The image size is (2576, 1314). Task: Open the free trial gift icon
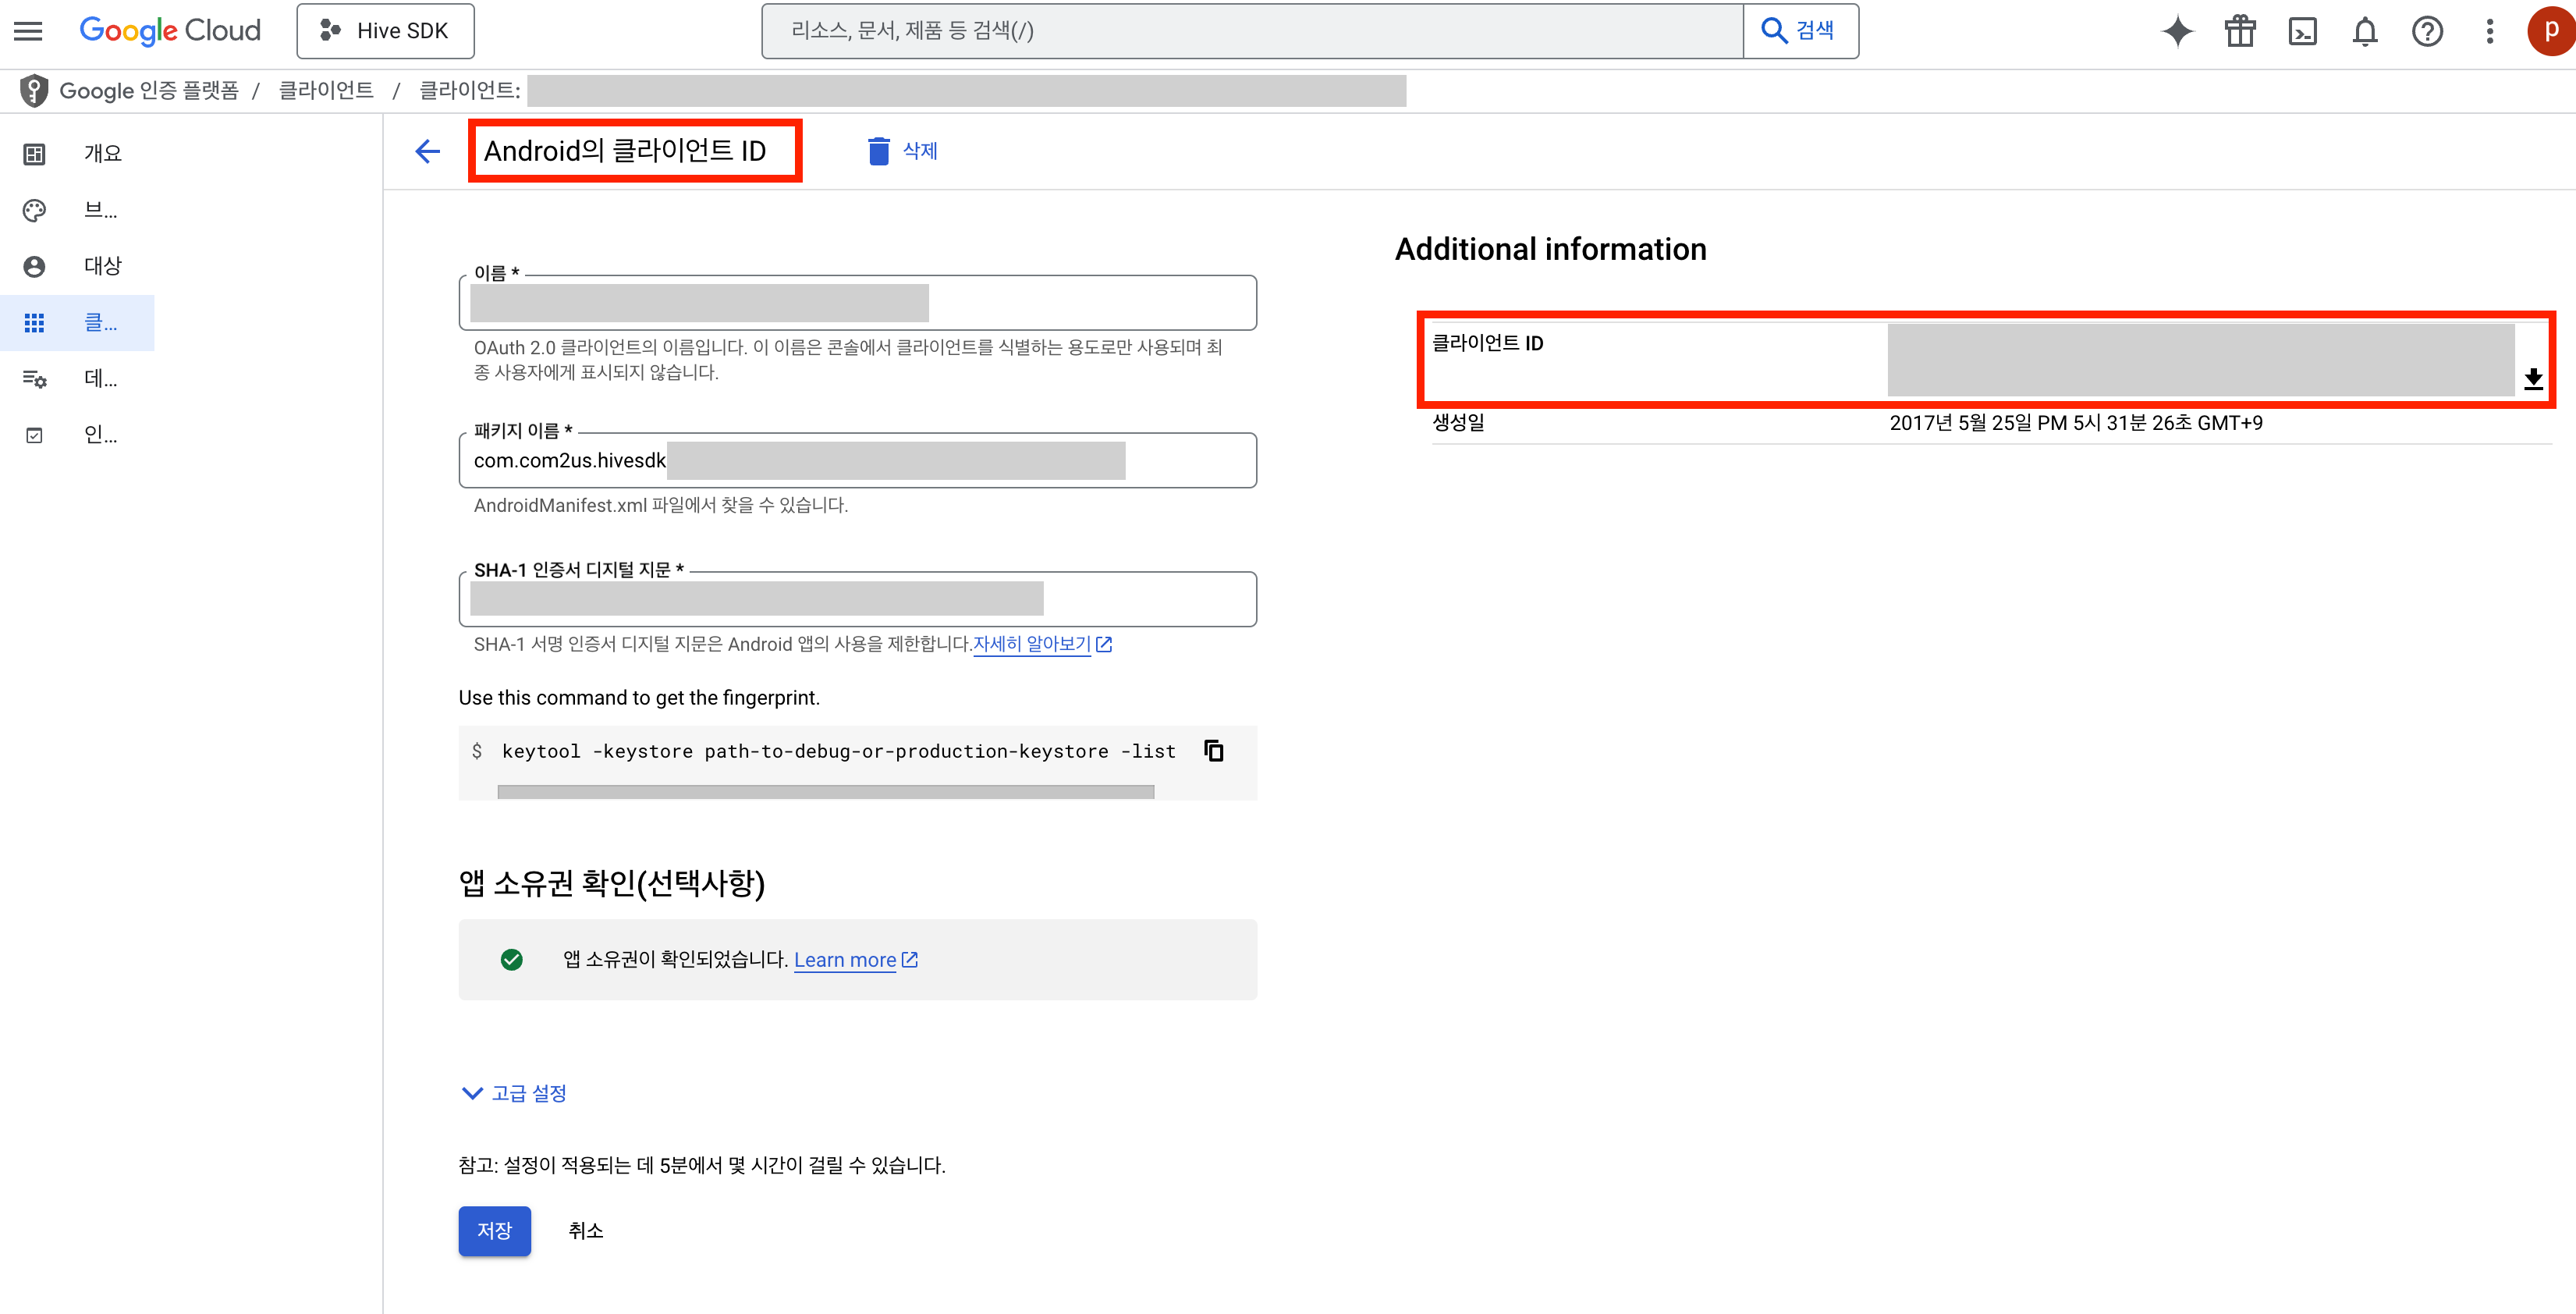coord(2240,31)
